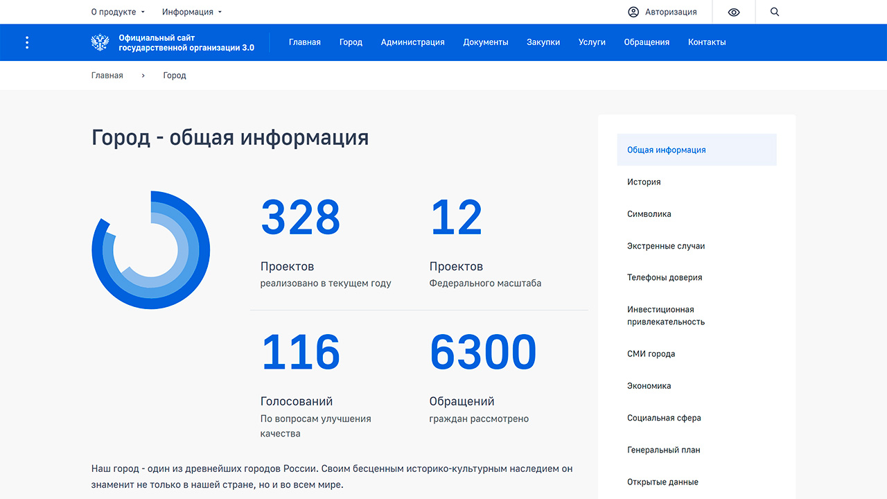This screenshot has height=499, width=887.
Task: Go to Закупки section
Action: tap(543, 42)
